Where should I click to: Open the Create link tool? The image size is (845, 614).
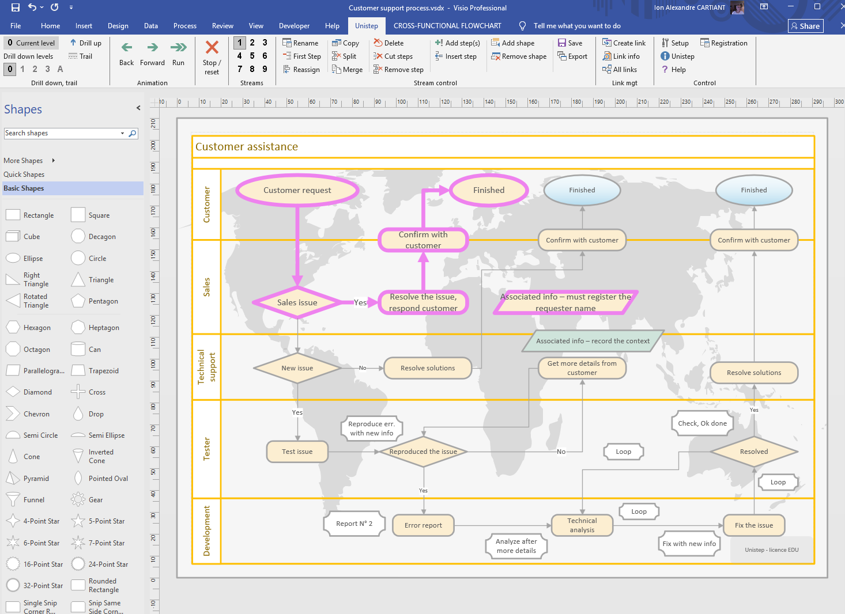(624, 43)
